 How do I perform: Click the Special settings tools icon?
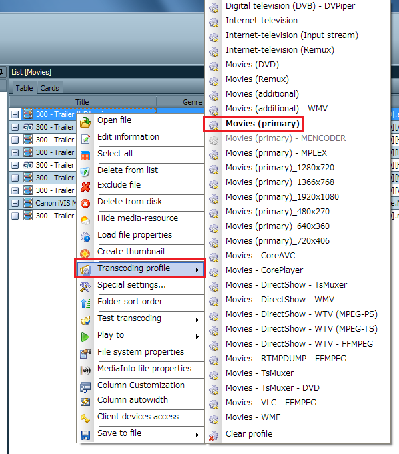[x=85, y=287]
